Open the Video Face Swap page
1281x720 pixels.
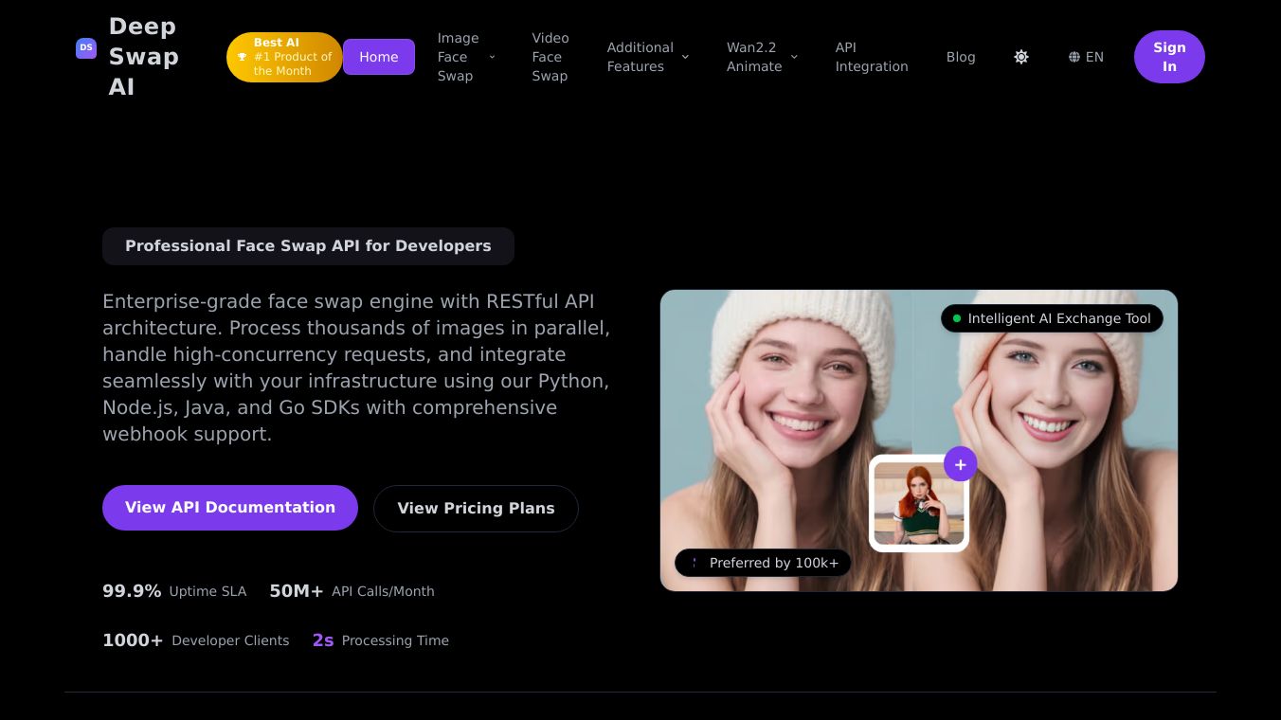click(x=550, y=57)
